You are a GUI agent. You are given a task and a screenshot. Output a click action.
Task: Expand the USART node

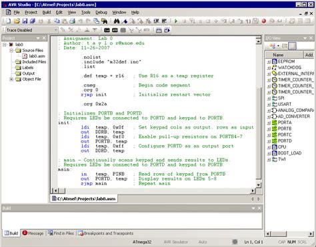coord(269,105)
